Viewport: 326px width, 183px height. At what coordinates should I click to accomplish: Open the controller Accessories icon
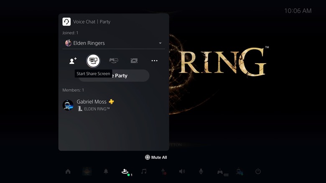coord(220,171)
